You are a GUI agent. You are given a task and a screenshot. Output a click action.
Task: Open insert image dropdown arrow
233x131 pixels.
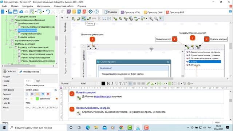155,83
